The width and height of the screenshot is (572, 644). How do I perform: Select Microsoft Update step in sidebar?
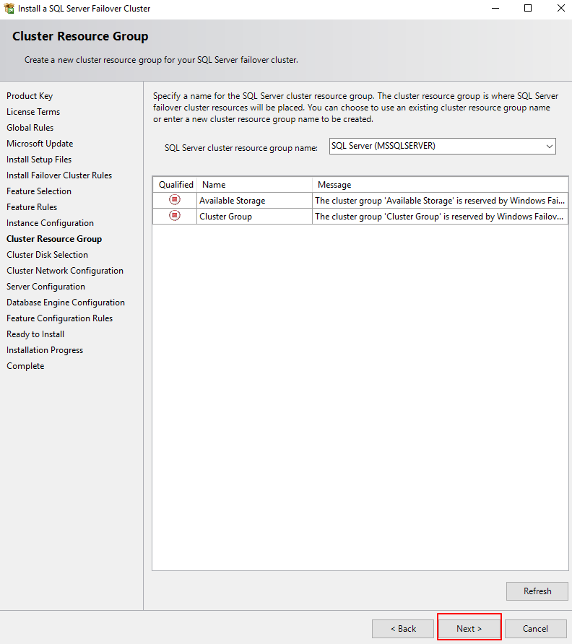click(x=40, y=144)
